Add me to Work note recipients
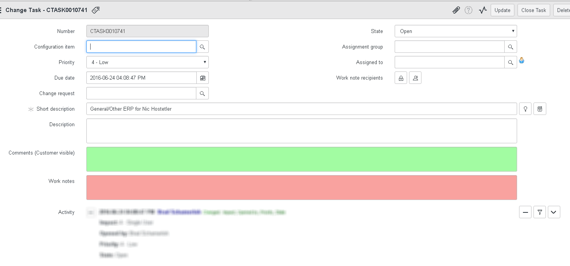This screenshot has height=266, width=570. click(x=415, y=78)
